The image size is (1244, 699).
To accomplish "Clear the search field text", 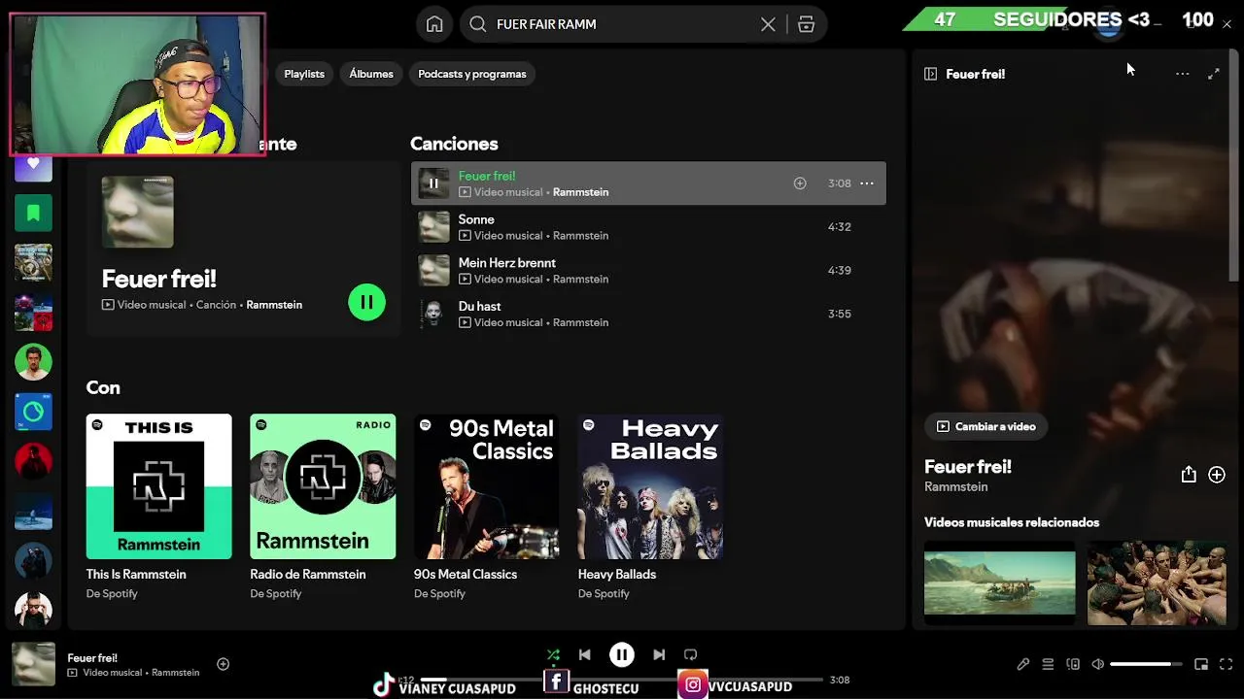I will (x=768, y=24).
